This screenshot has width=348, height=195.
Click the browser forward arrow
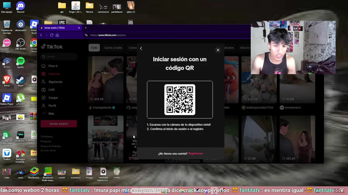pyautogui.click(x=46, y=35)
